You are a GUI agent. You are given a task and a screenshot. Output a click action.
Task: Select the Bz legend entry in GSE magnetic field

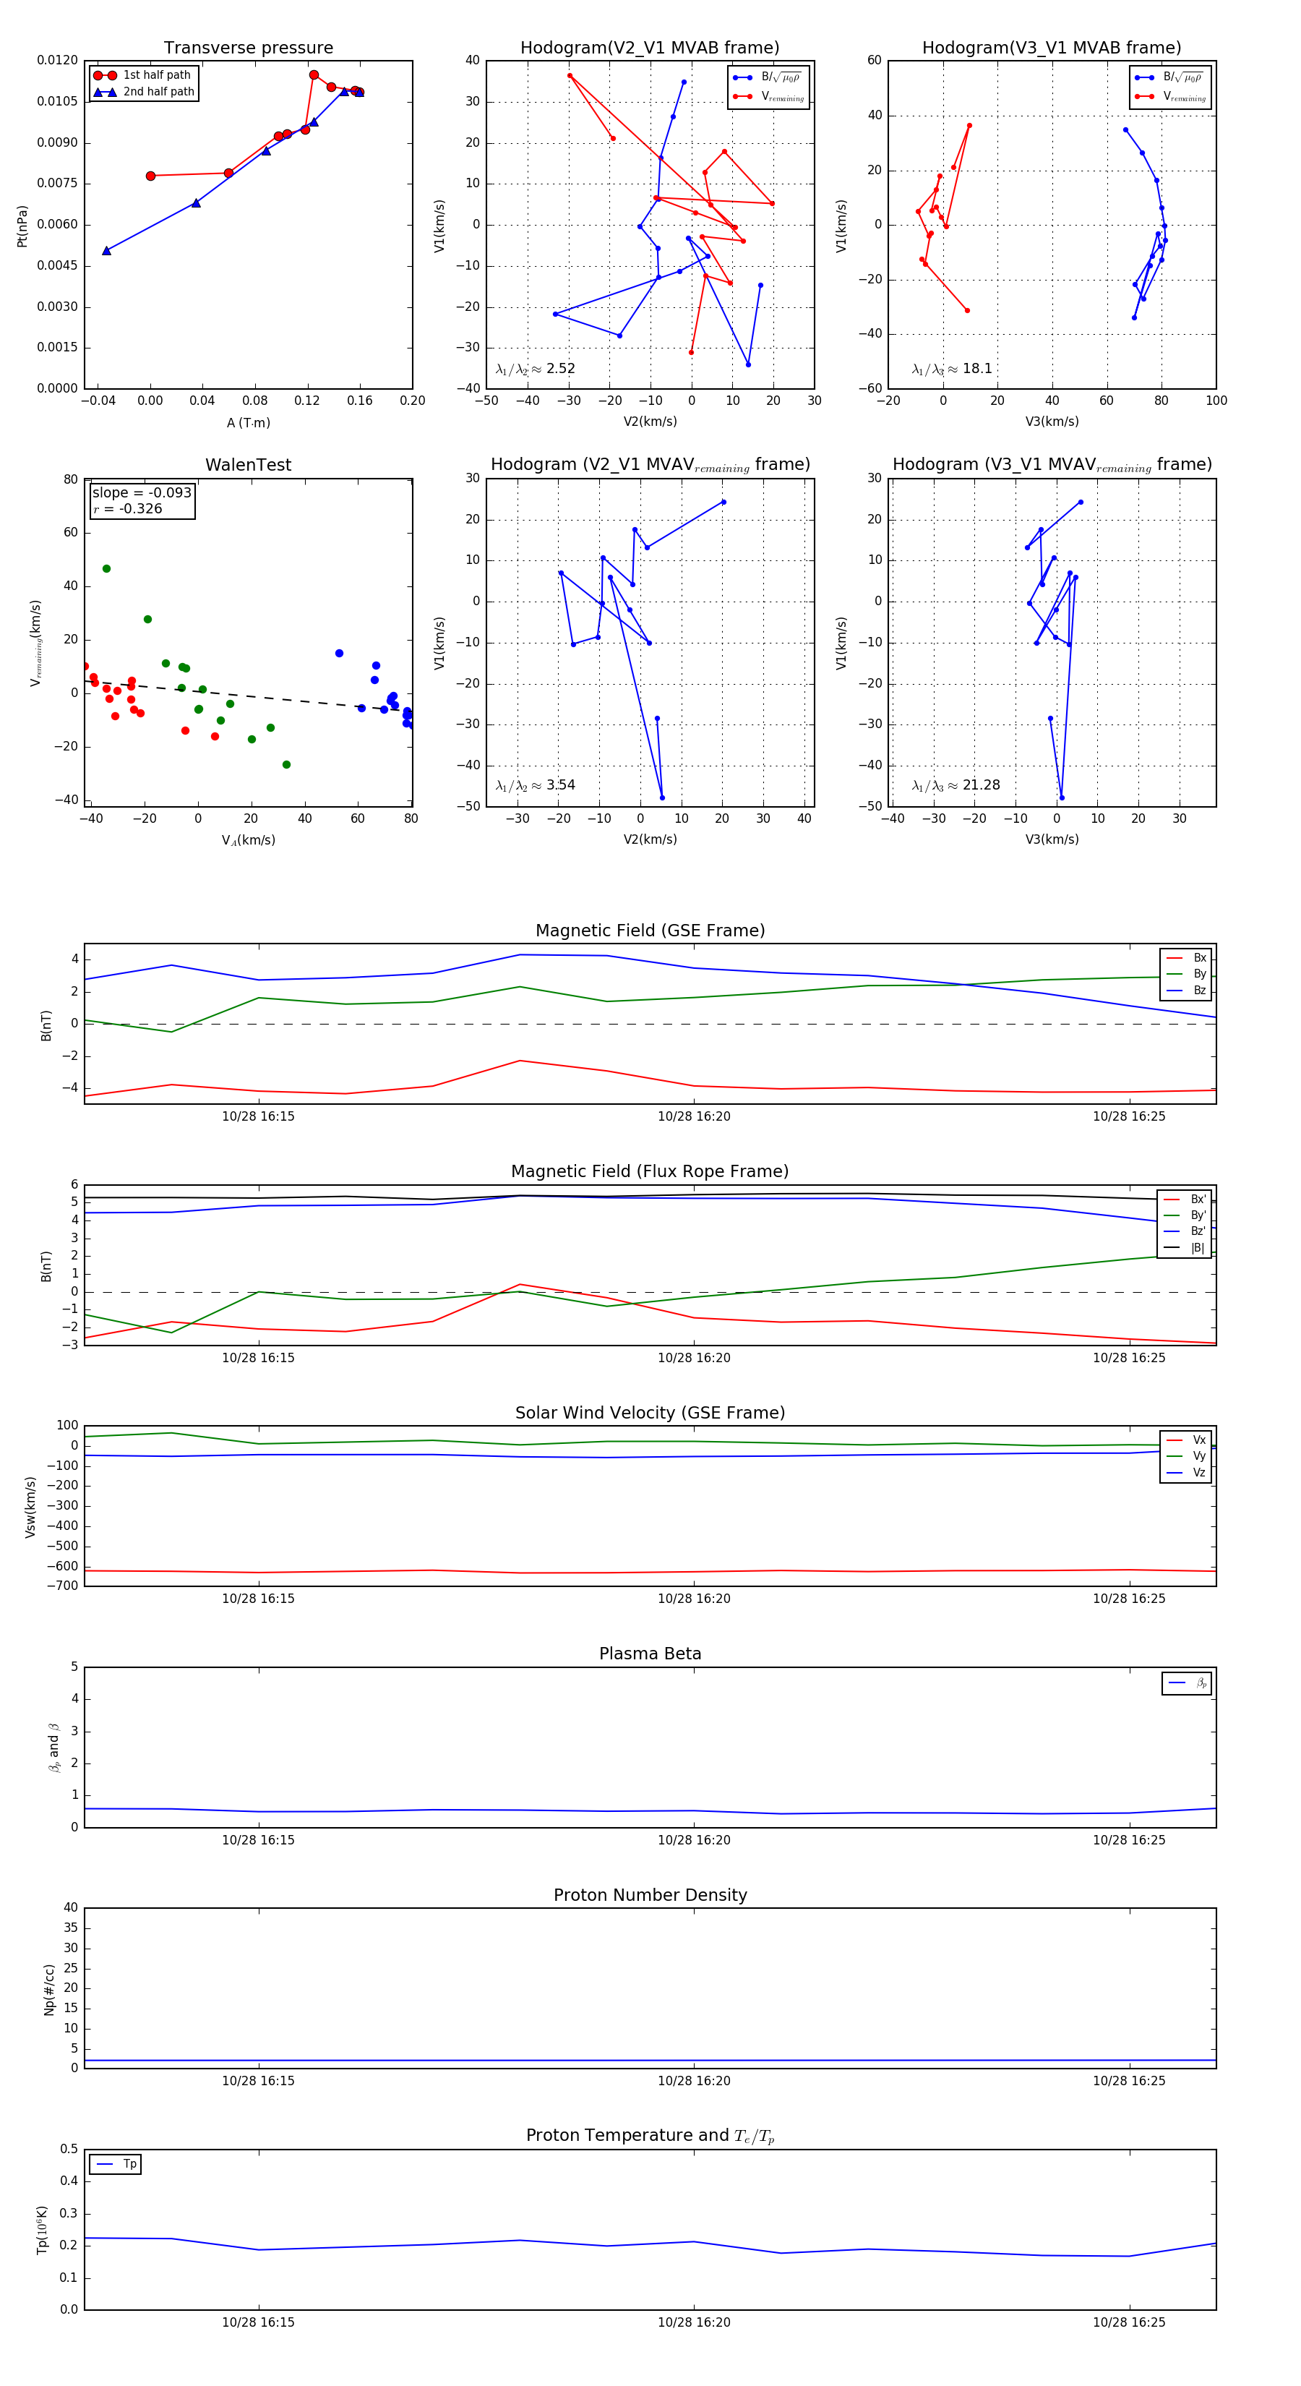pos(1186,990)
